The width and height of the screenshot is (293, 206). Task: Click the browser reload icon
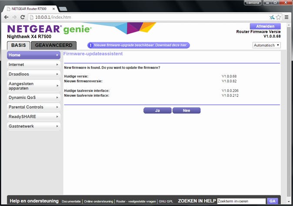[x=23, y=17]
